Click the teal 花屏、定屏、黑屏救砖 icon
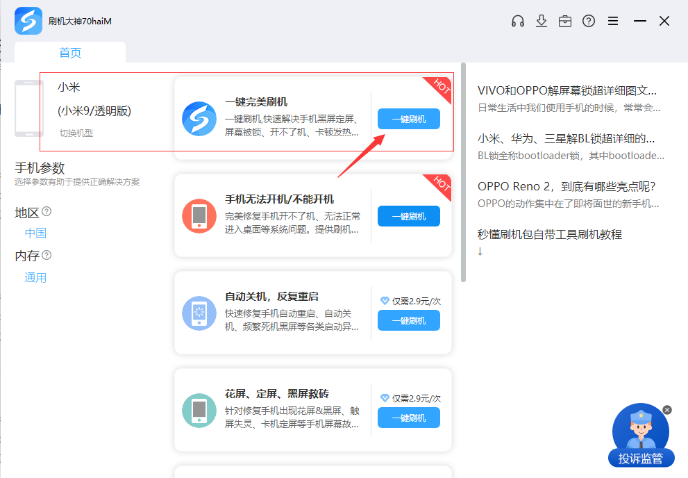 [x=199, y=411]
